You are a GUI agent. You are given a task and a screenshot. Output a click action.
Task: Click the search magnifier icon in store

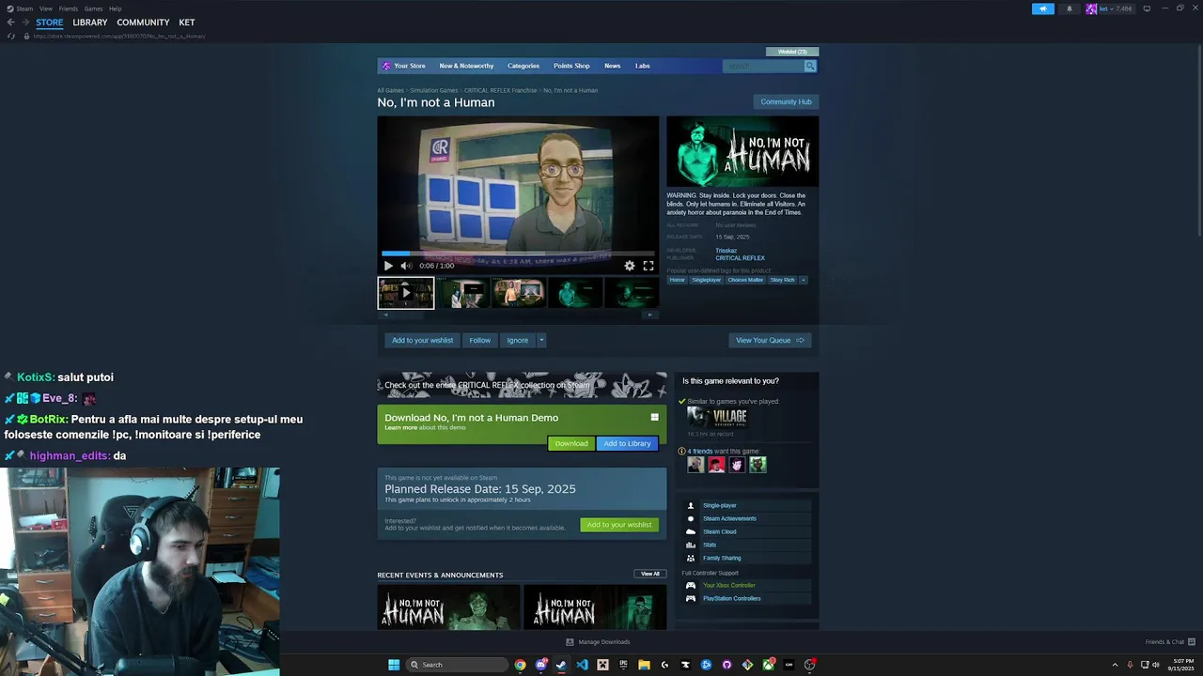(x=810, y=66)
